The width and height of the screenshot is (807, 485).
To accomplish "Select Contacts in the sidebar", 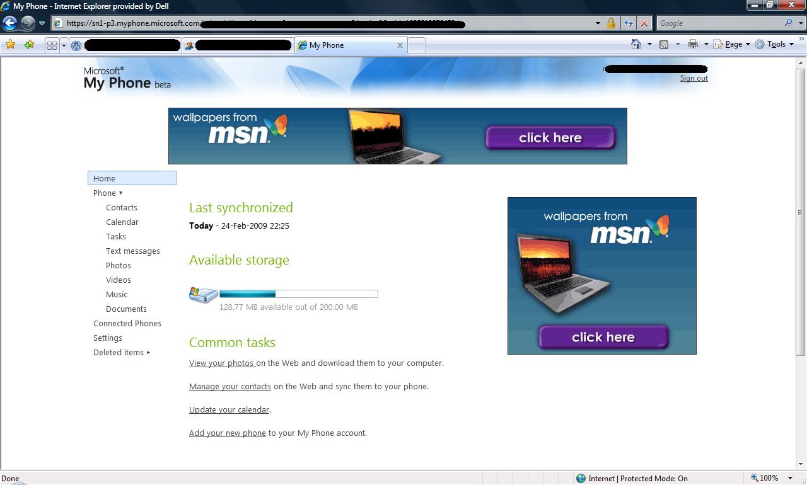I will [122, 208].
